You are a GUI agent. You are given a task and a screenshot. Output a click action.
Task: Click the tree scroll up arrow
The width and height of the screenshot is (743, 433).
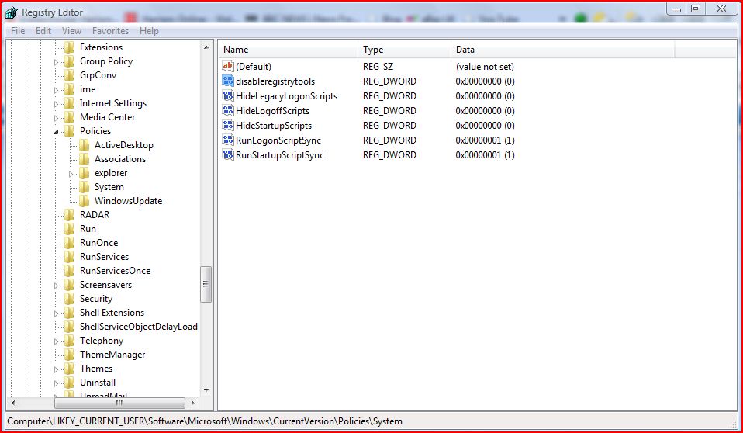click(x=206, y=47)
